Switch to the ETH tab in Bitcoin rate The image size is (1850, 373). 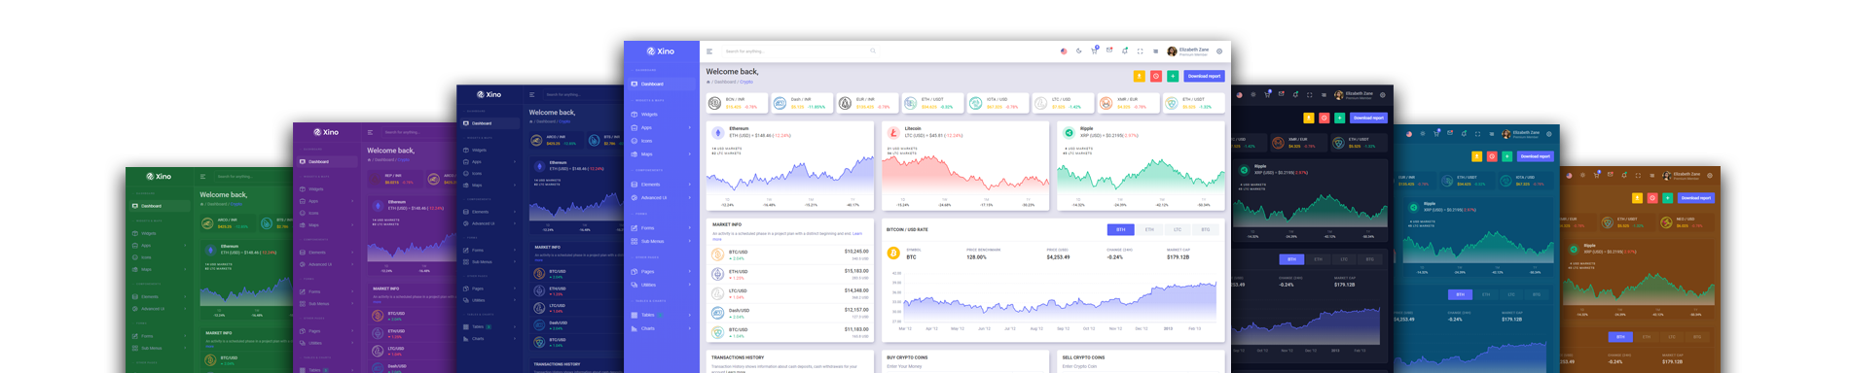click(x=1149, y=230)
